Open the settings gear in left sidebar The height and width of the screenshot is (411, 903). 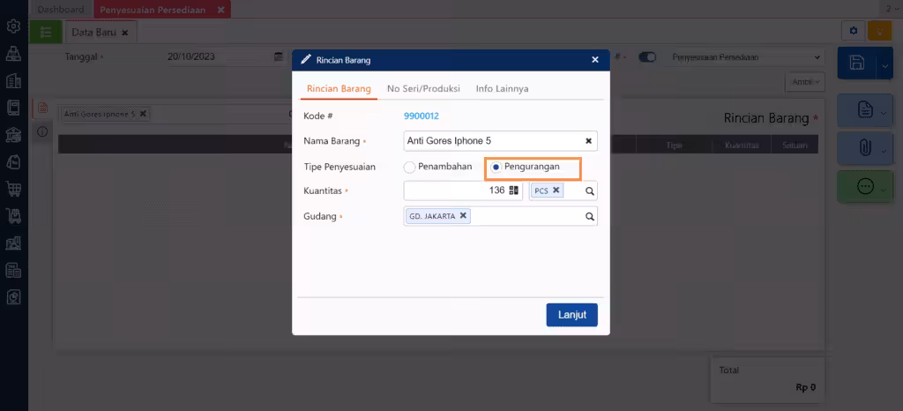(x=13, y=26)
